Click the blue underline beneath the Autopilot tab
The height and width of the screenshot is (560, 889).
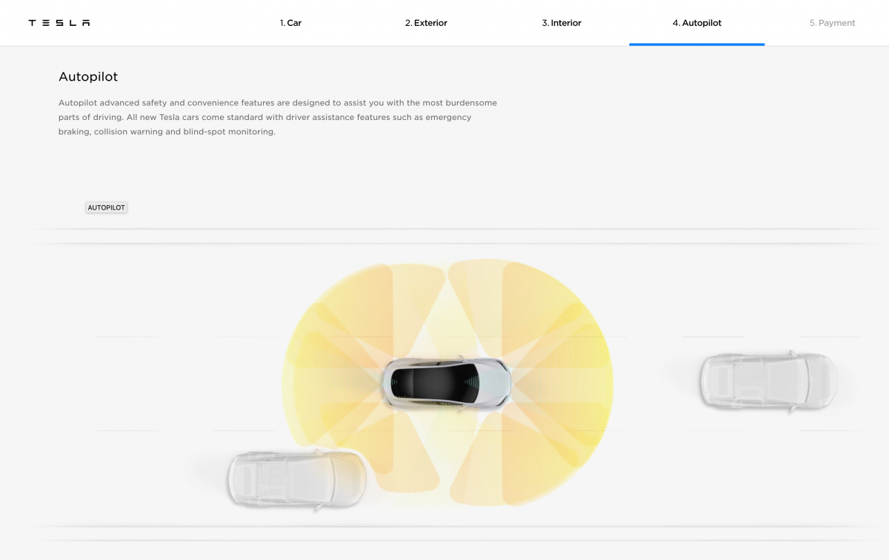696,44
